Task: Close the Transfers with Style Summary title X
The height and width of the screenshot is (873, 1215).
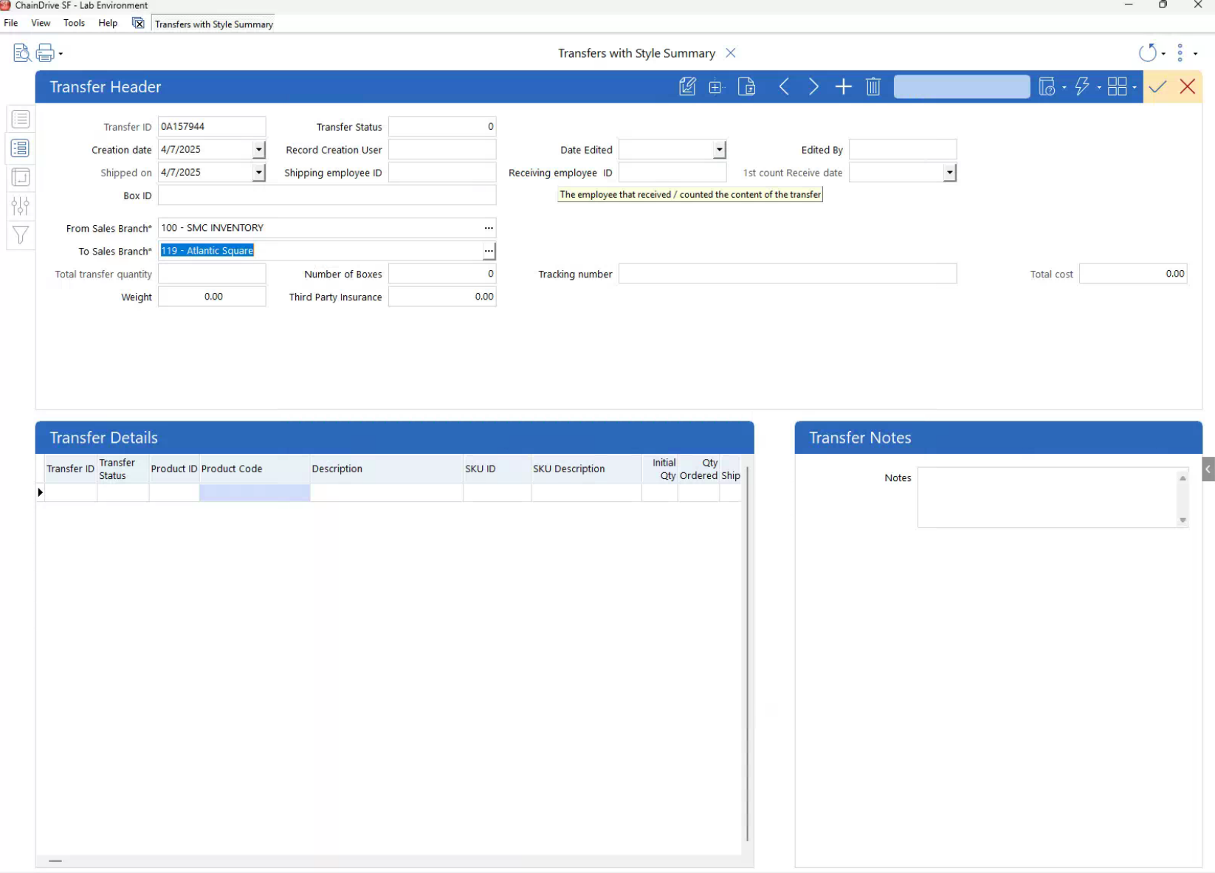Action: pyautogui.click(x=730, y=53)
